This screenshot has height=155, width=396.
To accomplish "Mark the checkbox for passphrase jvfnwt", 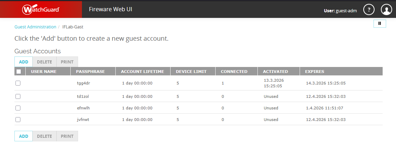I will tap(18, 120).
